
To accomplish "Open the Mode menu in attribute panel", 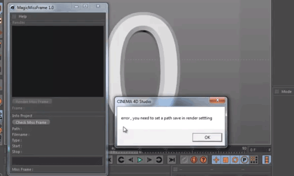I will click(286, 92).
